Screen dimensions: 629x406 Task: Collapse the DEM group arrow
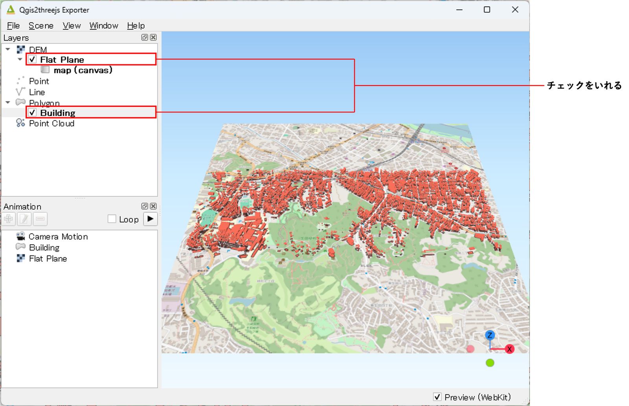pyautogui.click(x=8, y=49)
